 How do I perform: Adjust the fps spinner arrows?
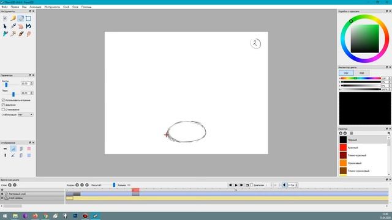pos(296,185)
